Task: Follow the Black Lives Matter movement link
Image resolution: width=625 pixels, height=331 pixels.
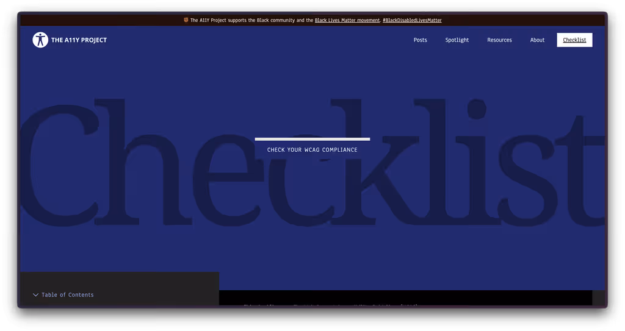Action: (x=347, y=20)
